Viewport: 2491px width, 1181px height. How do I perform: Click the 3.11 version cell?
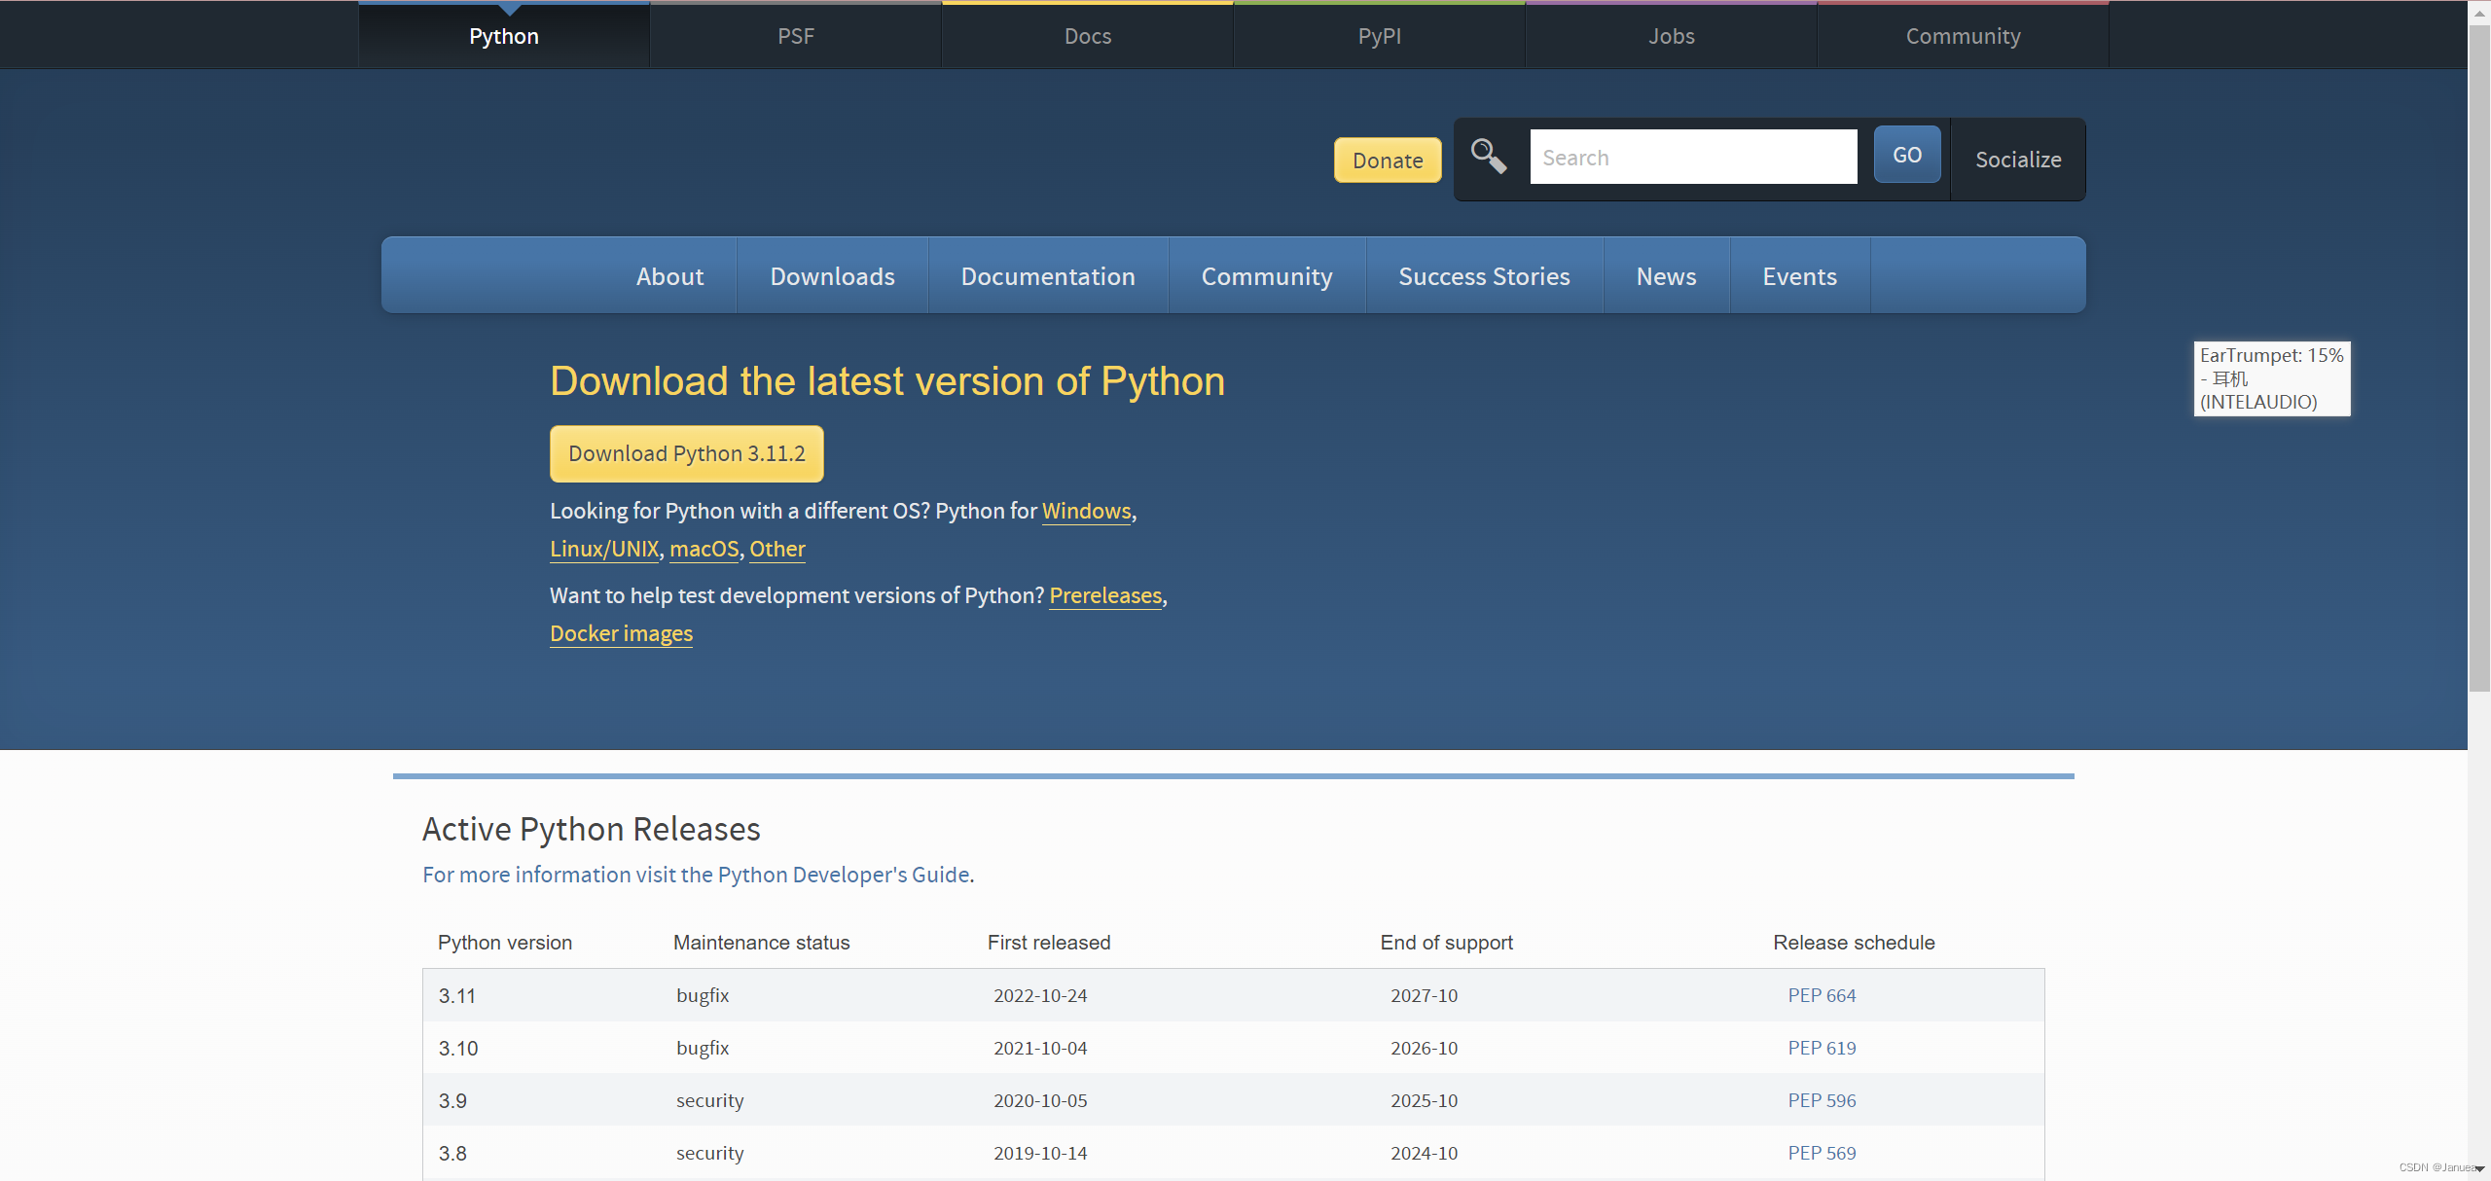tap(457, 995)
